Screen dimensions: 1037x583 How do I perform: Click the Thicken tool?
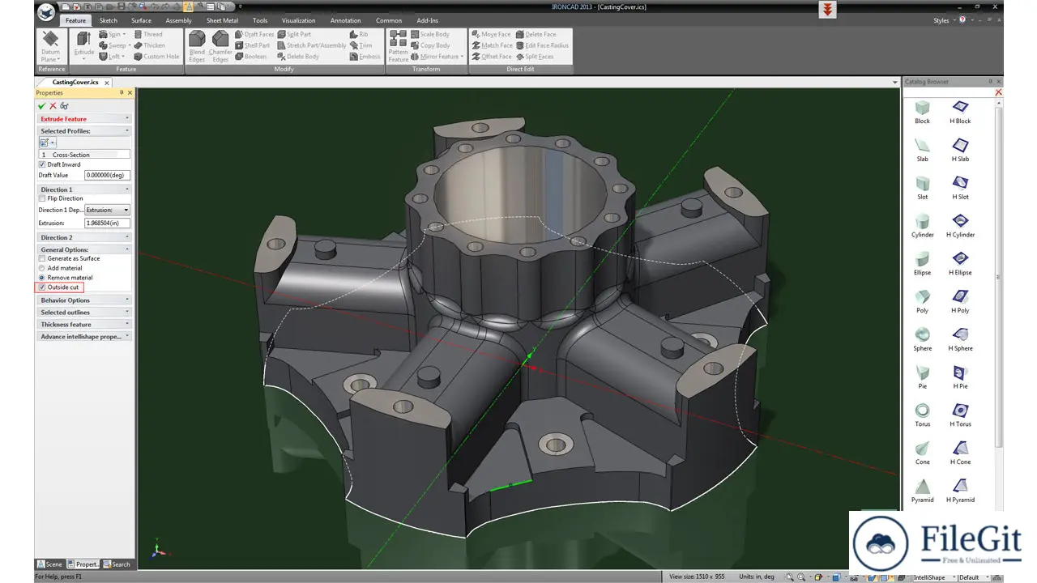pyautogui.click(x=150, y=45)
